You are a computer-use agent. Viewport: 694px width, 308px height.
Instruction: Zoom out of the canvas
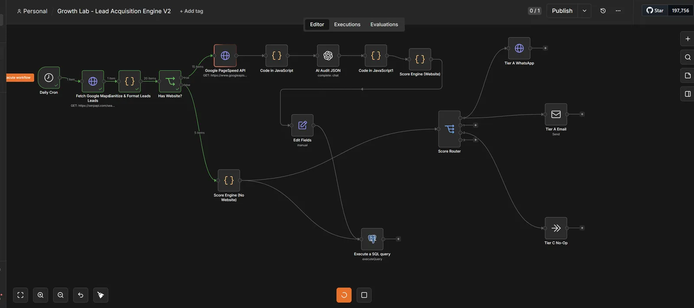point(60,295)
